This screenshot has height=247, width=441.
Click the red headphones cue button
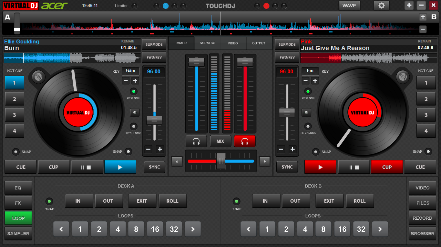point(245,141)
